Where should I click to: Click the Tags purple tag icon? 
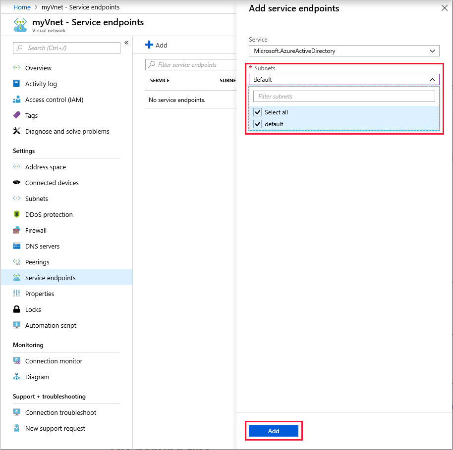[16, 115]
